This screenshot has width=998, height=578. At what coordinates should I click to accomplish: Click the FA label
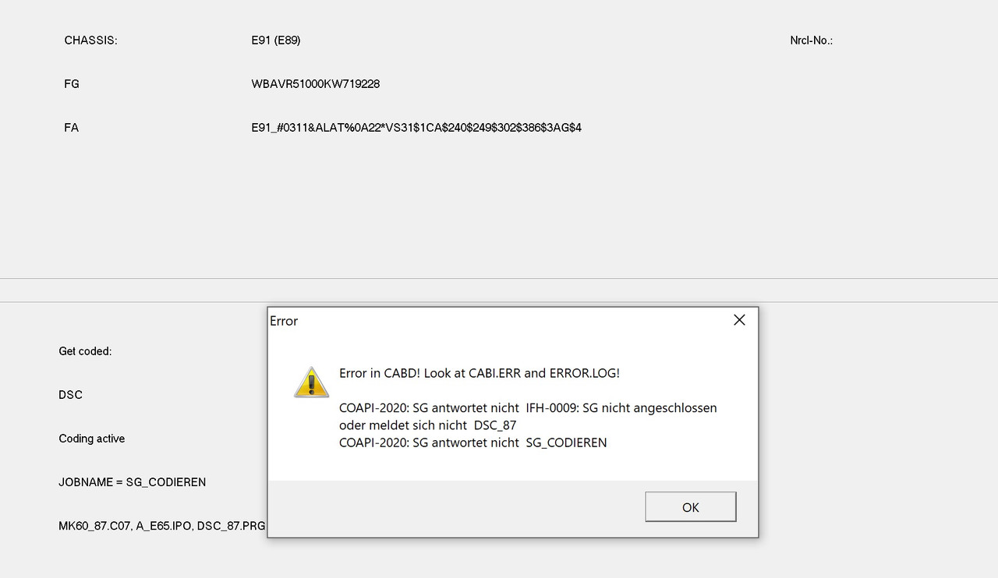click(72, 128)
